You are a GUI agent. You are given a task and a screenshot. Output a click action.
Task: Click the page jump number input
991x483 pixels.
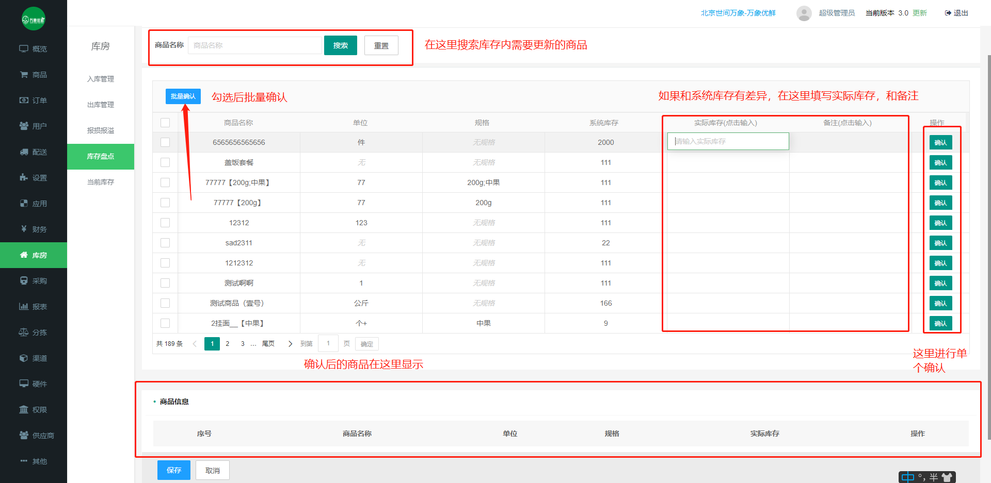coord(328,343)
